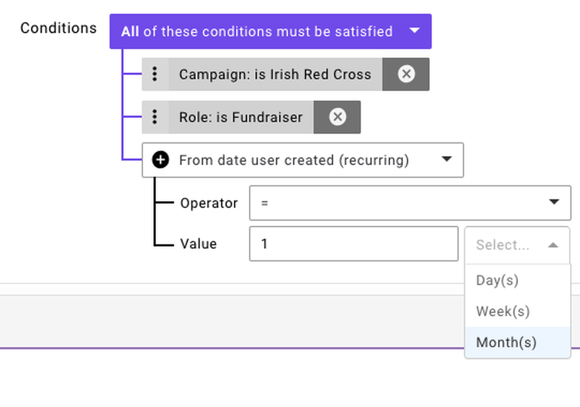Screen dimensions: 580x407
Task: Choose the Week(s) option
Action: tap(503, 311)
